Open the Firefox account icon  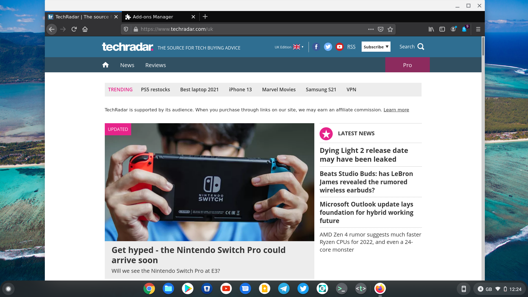(453, 29)
